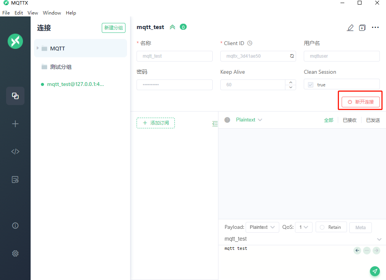Open the Plaintext message format dropdown
This screenshot has width=386, height=280.
pyautogui.click(x=249, y=120)
